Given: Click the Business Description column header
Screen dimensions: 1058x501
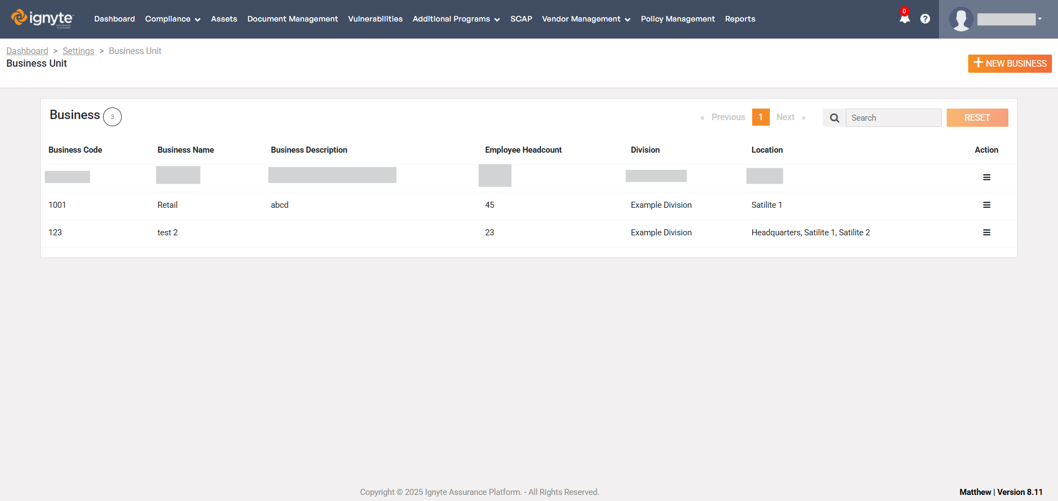Looking at the screenshot, I should [309, 150].
